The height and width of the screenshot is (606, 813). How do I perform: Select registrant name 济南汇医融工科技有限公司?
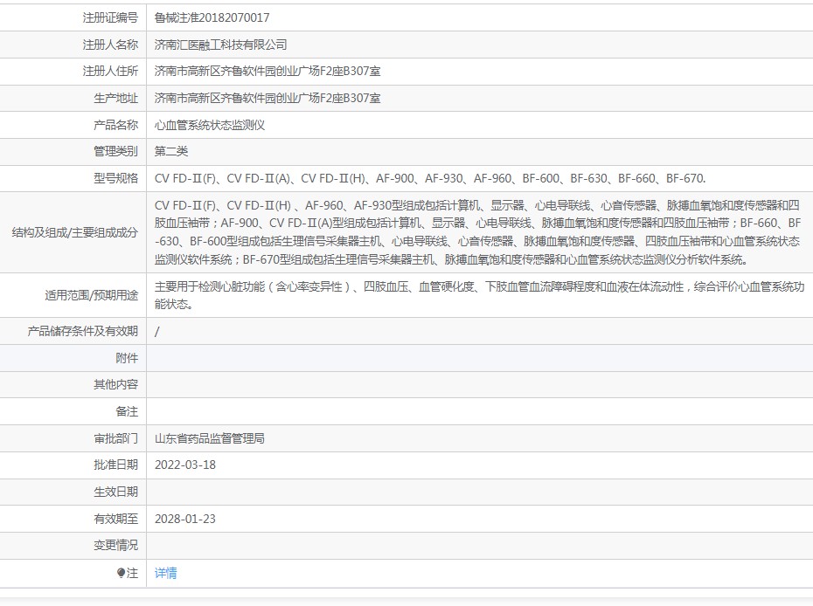point(221,45)
